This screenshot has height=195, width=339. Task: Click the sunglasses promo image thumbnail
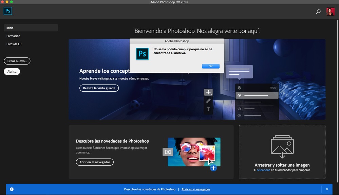click(x=194, y=152)
